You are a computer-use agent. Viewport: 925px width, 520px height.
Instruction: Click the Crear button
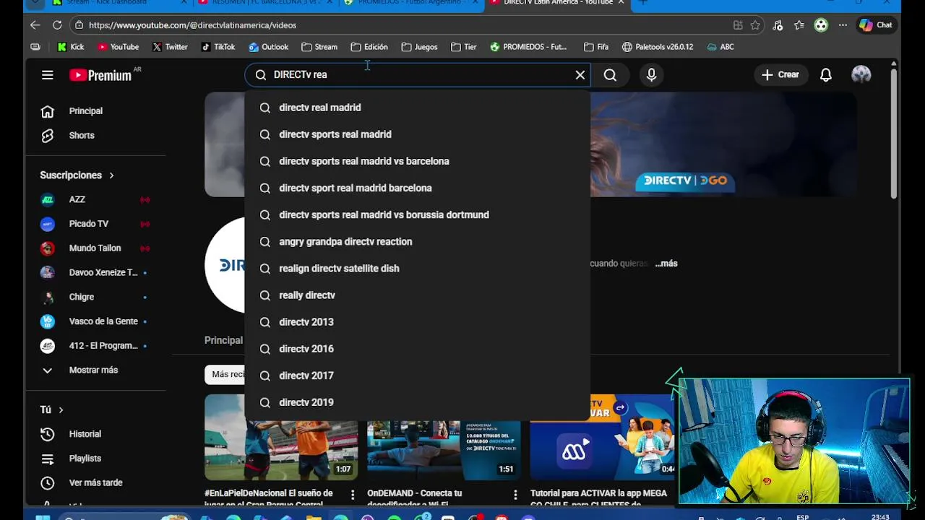780,74
